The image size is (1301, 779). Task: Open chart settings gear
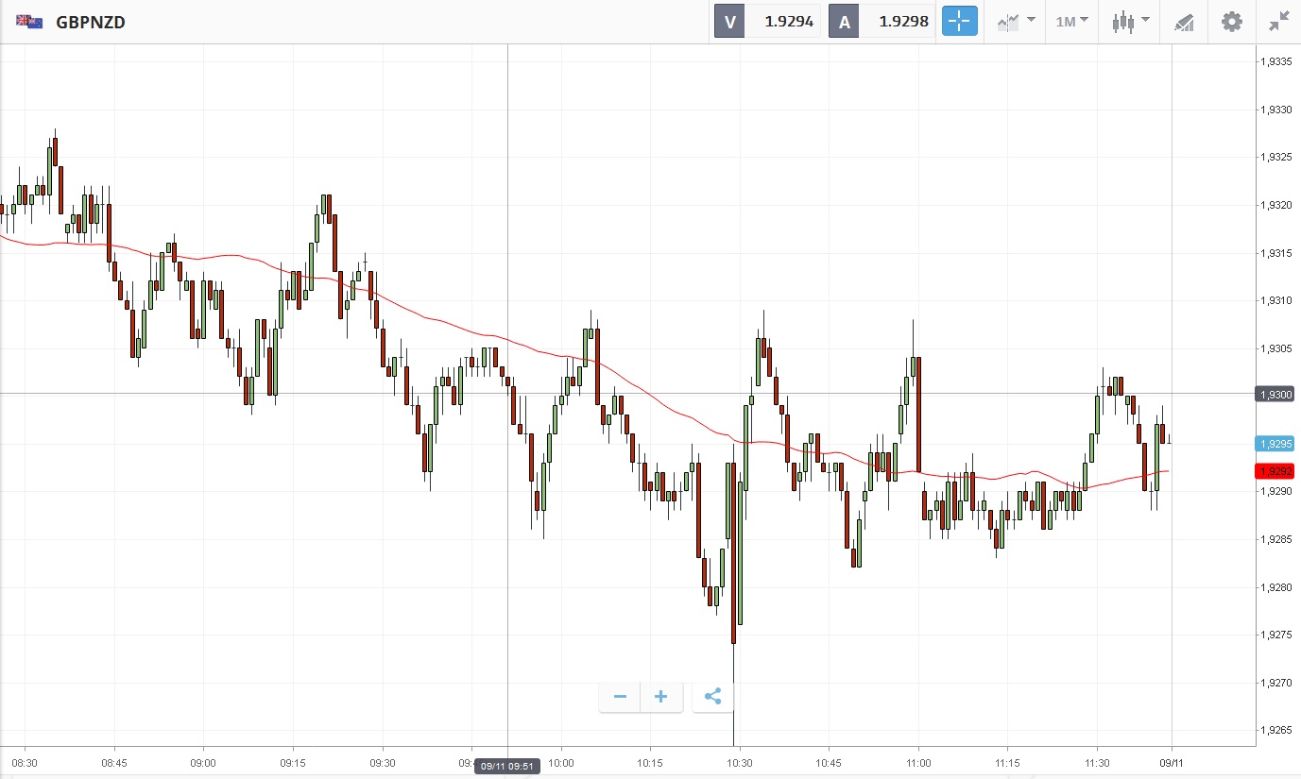click(1231, 21)
